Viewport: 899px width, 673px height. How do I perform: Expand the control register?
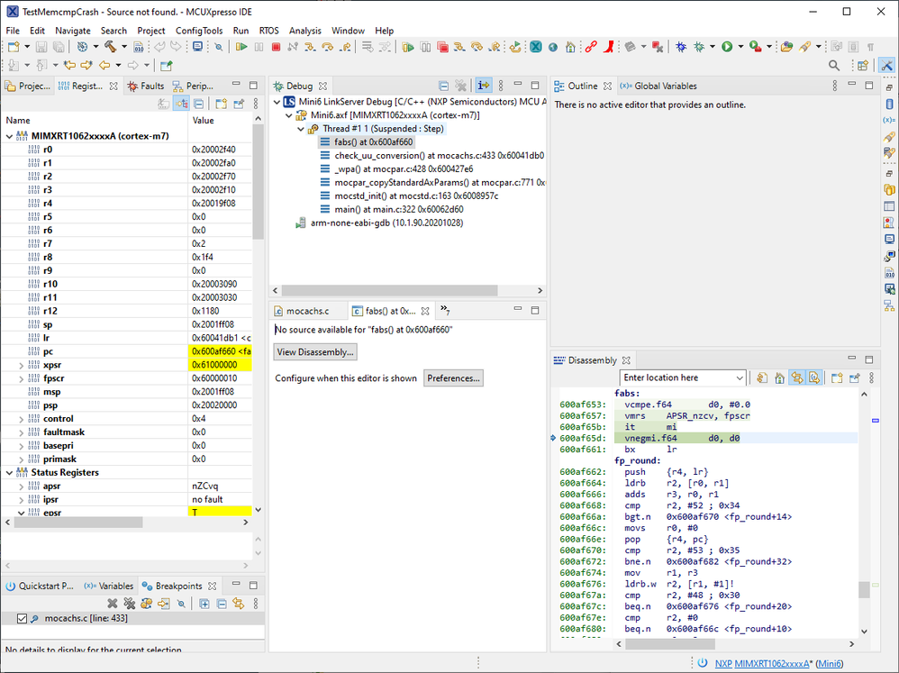point(22,419)
